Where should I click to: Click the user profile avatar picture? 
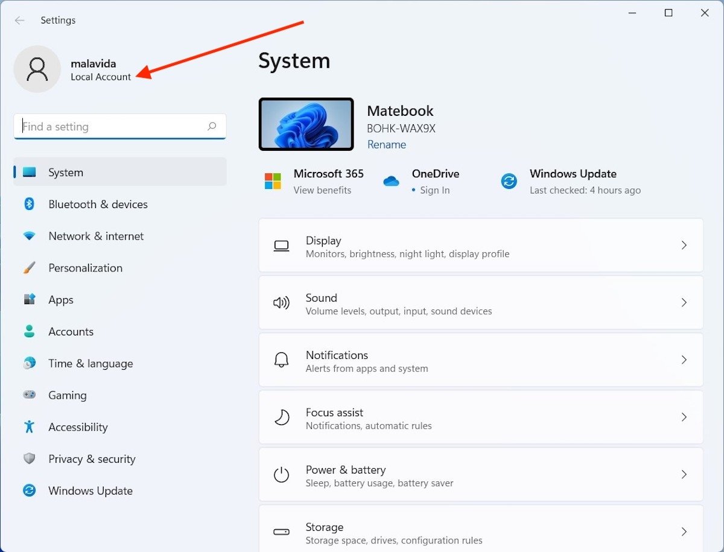(x=37, y=69)
